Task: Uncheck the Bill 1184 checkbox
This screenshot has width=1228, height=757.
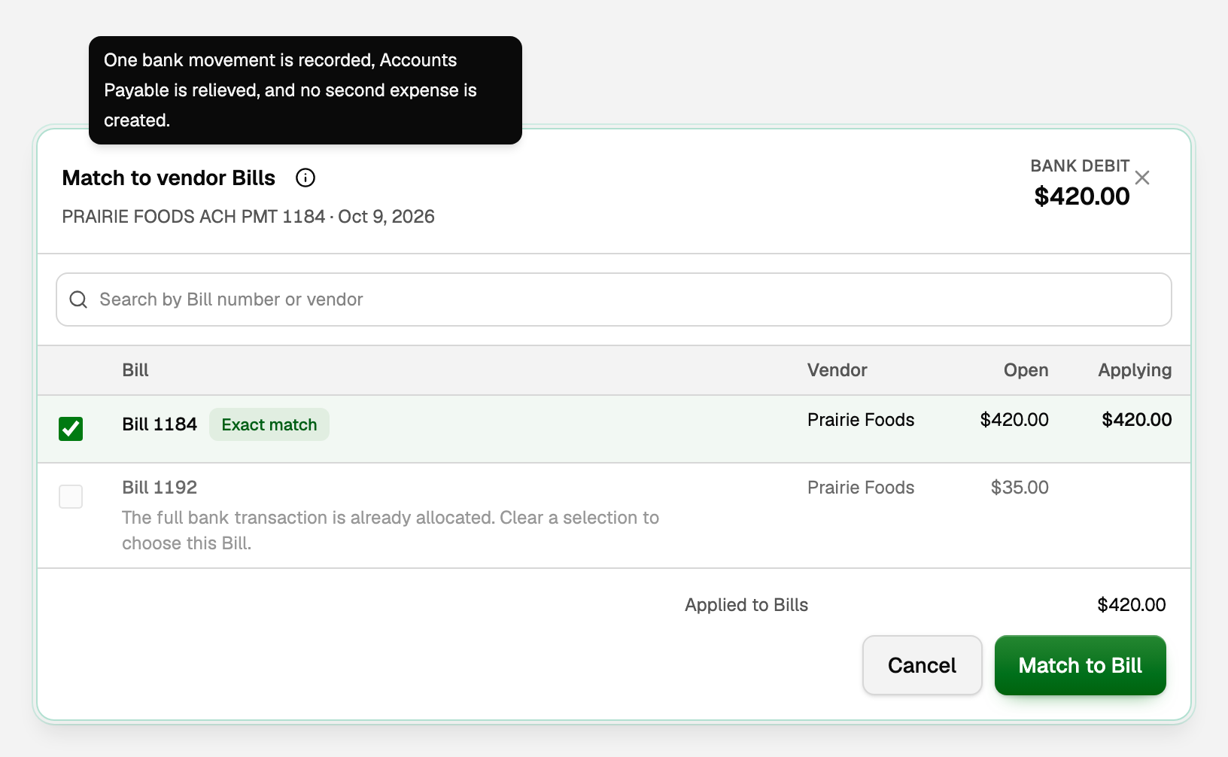Action: click(x=71, y=429)
